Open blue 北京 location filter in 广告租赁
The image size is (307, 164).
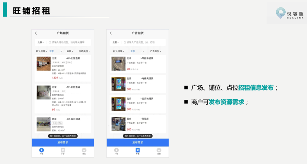pyautogui.click(x=132, y=51)
